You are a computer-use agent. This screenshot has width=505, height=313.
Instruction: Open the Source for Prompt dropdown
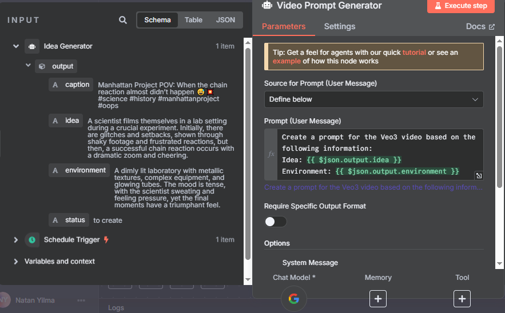[x=373, y=99]
